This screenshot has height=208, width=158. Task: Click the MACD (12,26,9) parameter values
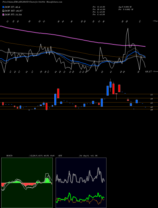(x=42, y=156)
